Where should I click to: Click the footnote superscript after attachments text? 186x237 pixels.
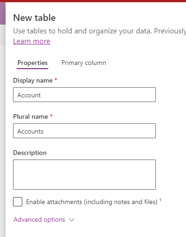(x=160, y=200)
